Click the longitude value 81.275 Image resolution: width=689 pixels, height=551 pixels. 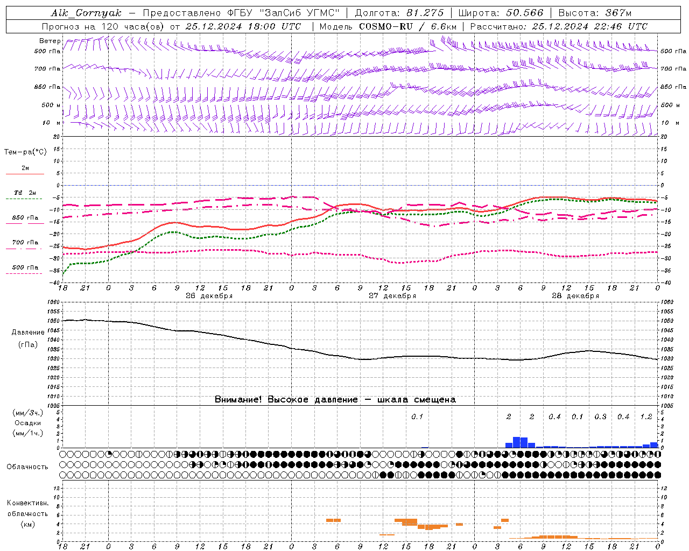[426, 13]
